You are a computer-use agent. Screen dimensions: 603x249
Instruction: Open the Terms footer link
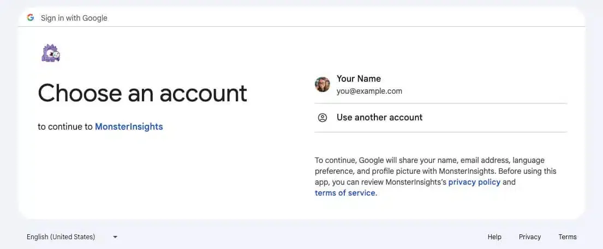pyautogui.click(x=567, y=237)
